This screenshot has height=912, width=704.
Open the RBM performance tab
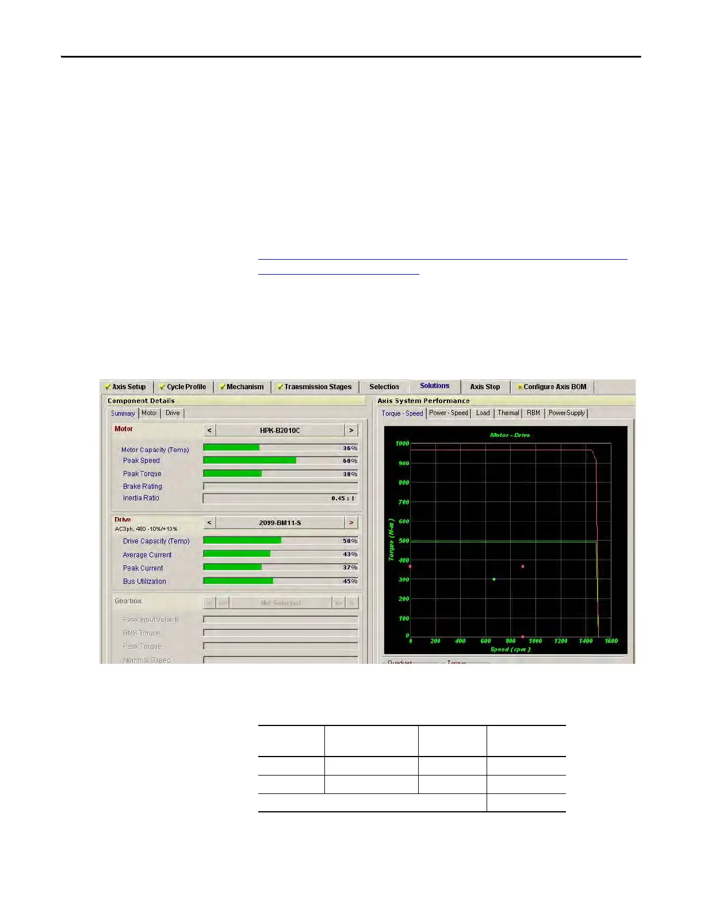[x=534, y=413]
